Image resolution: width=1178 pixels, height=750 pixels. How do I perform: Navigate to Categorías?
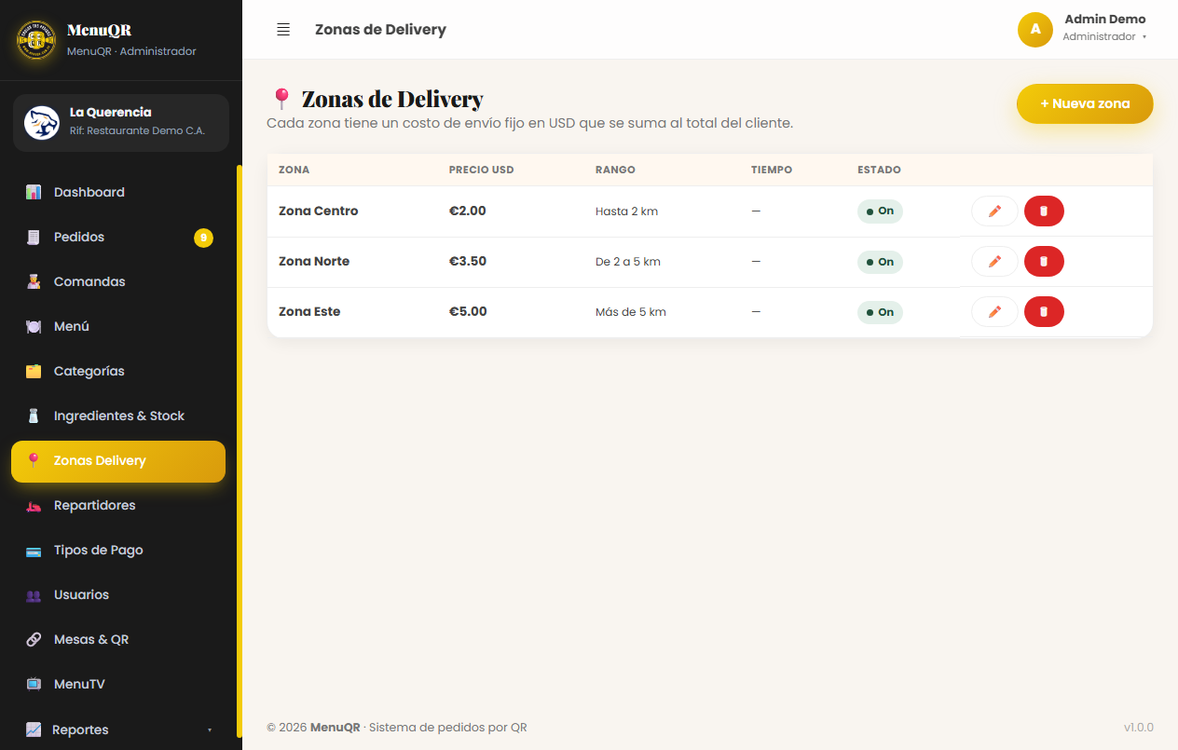pos(118,371)
